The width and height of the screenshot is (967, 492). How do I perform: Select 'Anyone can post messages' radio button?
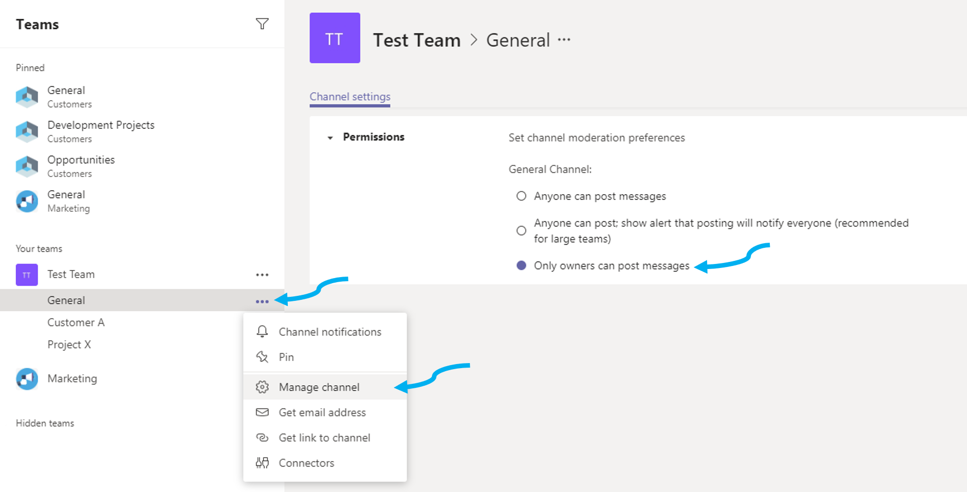521,196
